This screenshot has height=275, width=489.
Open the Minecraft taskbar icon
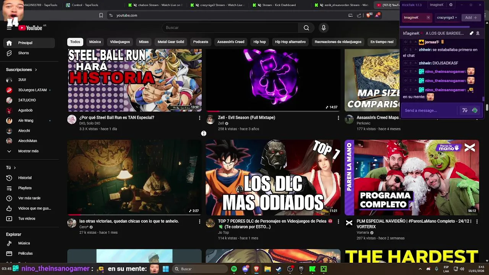[x=324, y=269]
